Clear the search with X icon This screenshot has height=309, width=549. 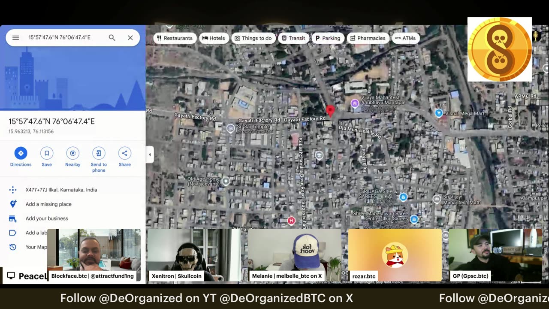click(x=130, y=38)
